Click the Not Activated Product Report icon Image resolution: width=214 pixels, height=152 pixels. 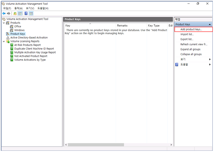(x=12, y=56)
